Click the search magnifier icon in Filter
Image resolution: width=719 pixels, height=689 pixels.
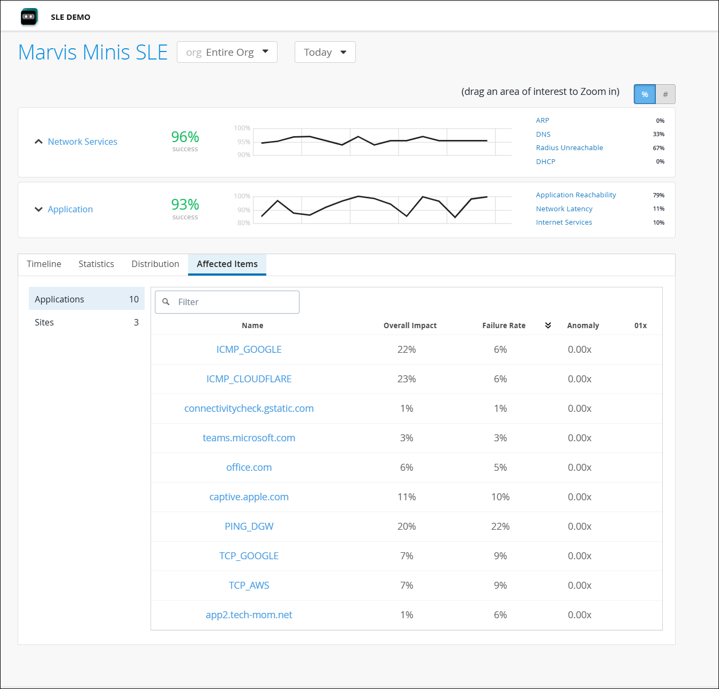click(x=166, y=302)
